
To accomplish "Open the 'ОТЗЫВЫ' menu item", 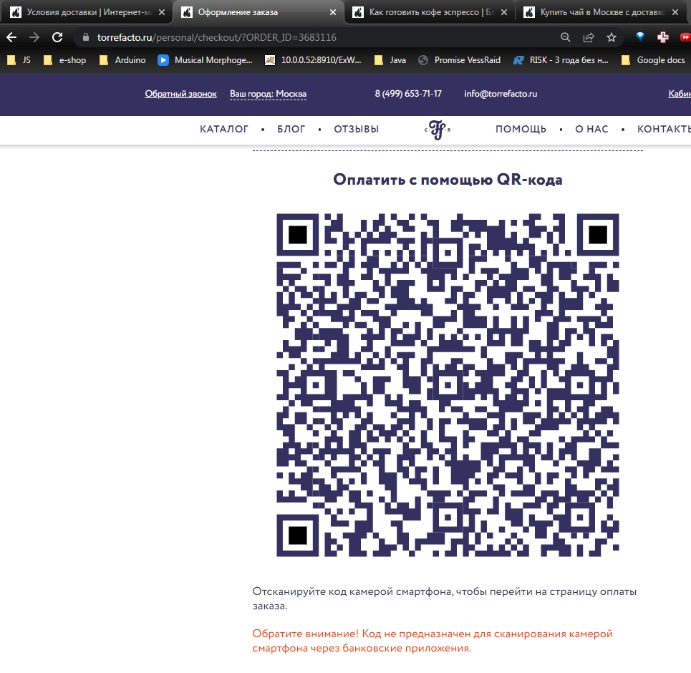I will [356, 130].
